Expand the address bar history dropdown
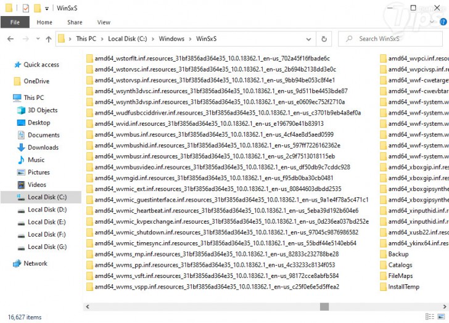This screenshot has height=323, width=449. pyautogui.click(x=308, y=39)
